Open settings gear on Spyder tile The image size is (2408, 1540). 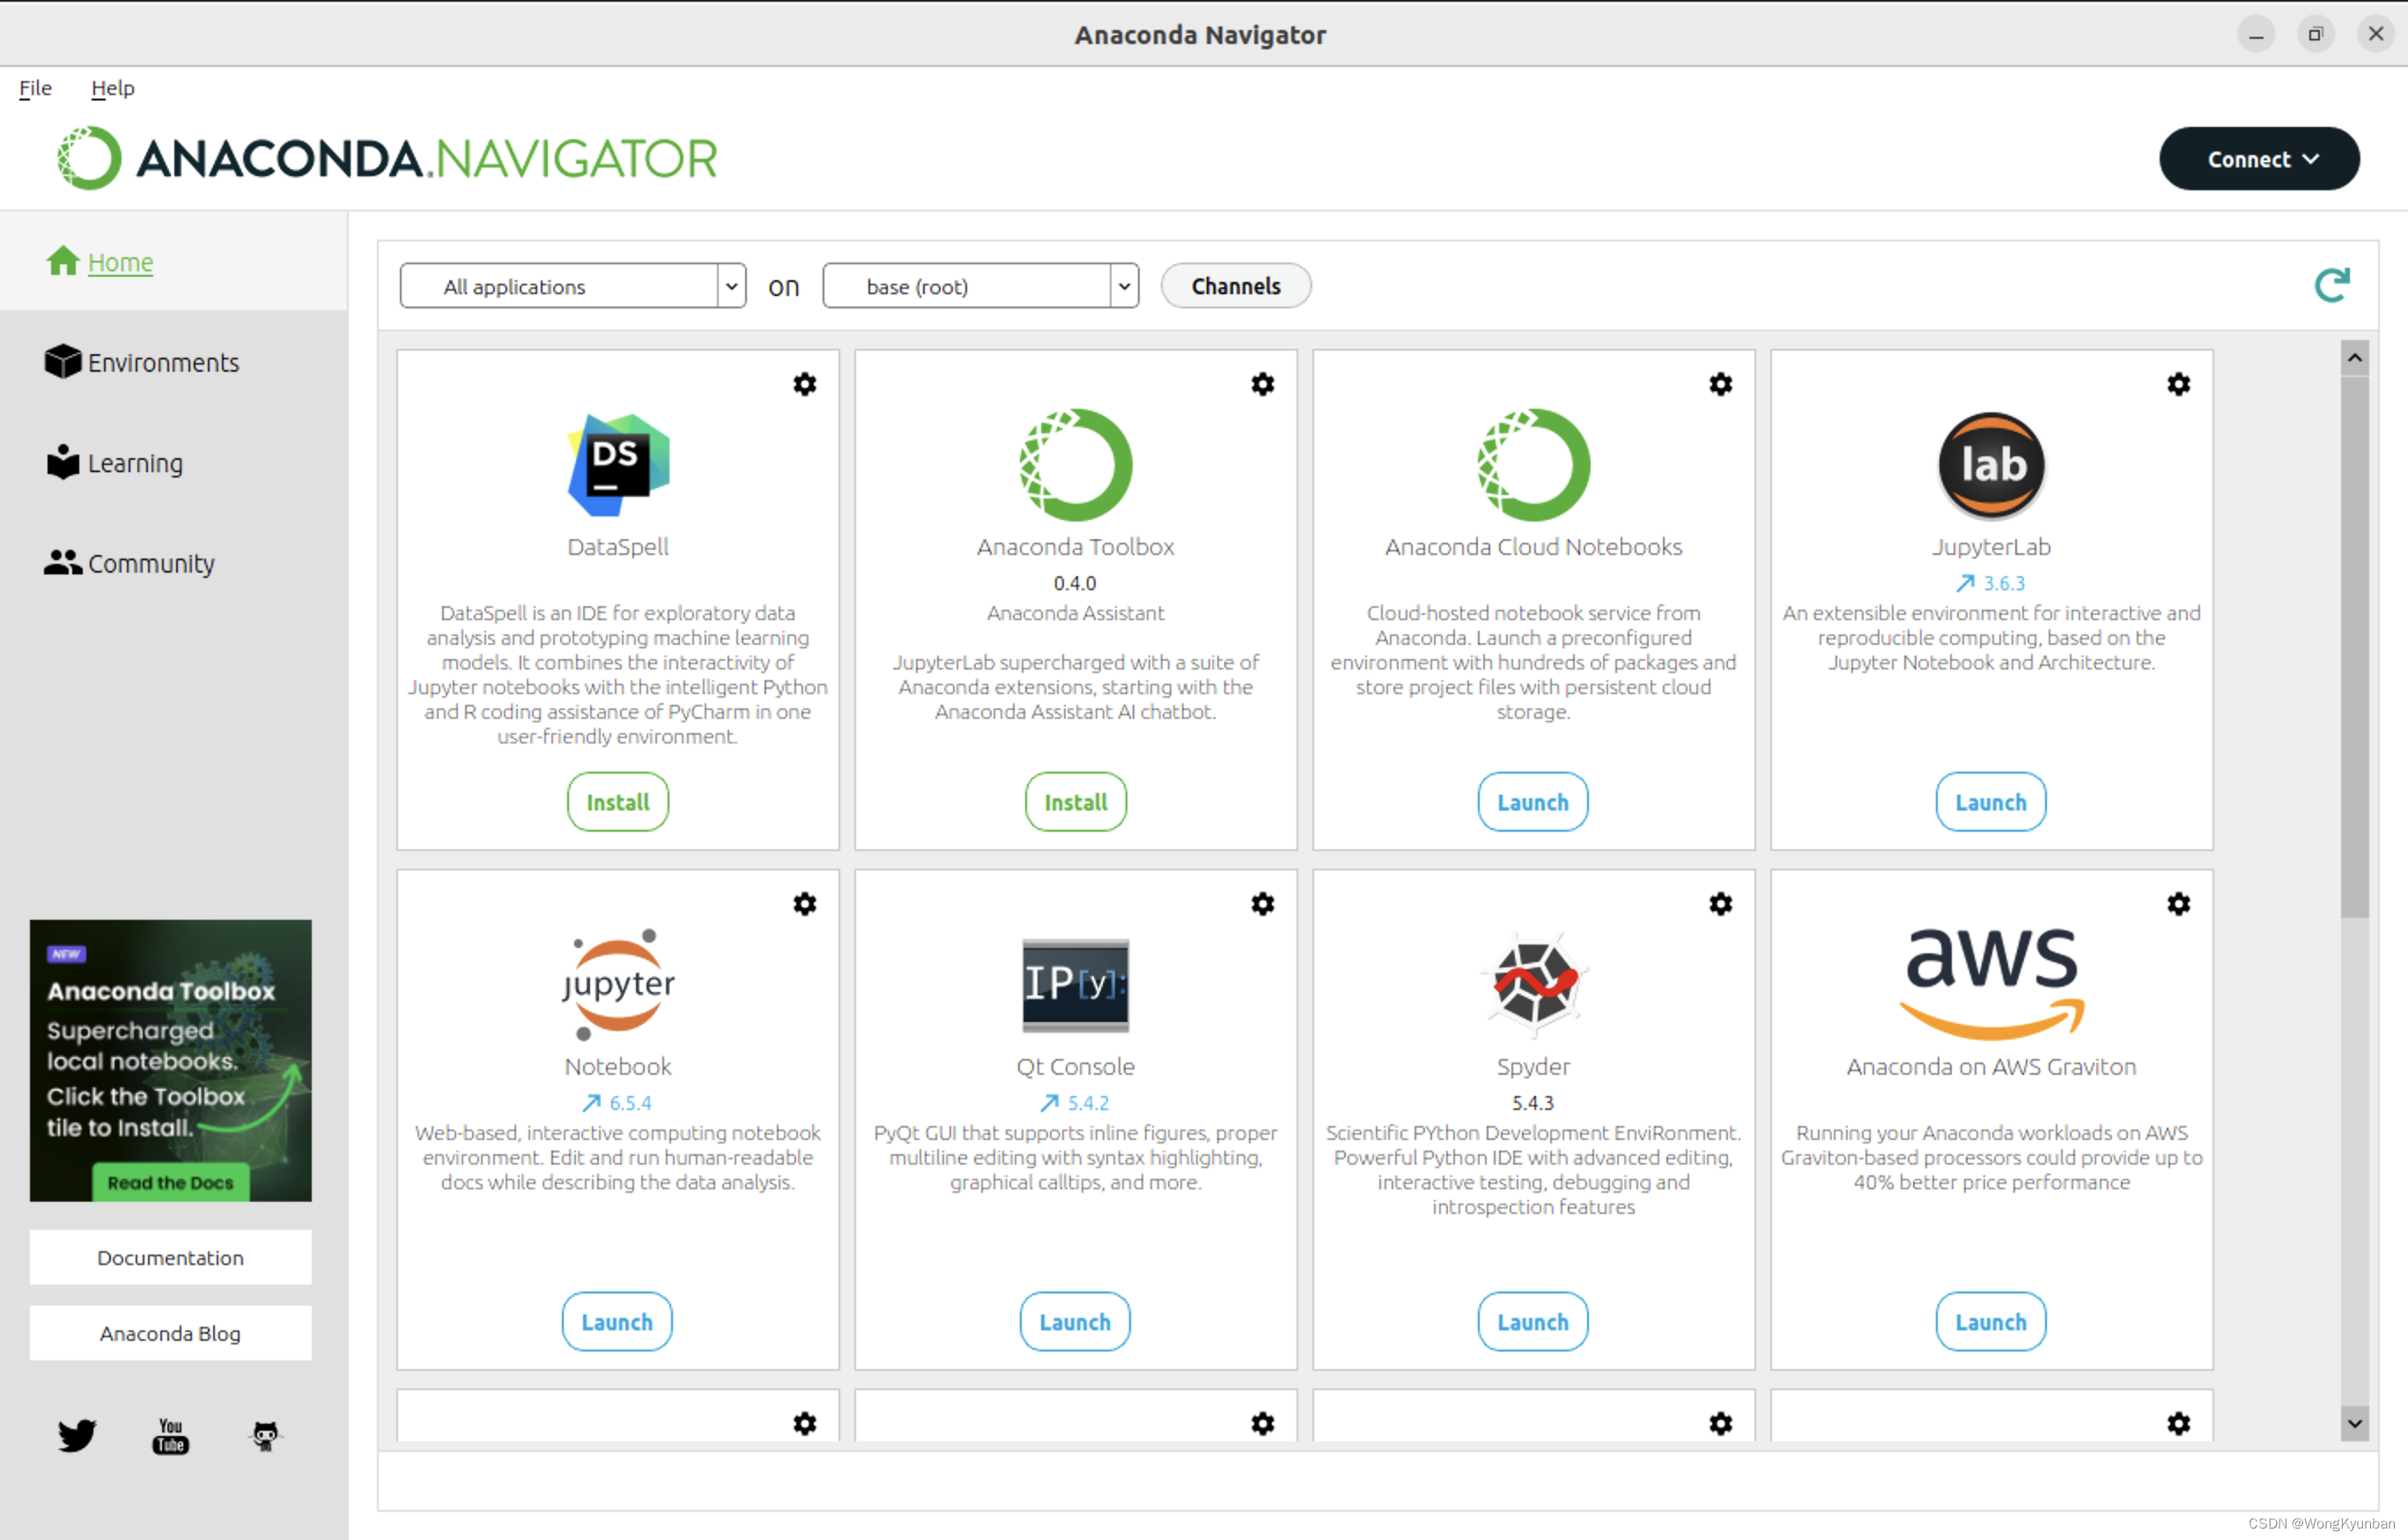[x=1720, y=904]
